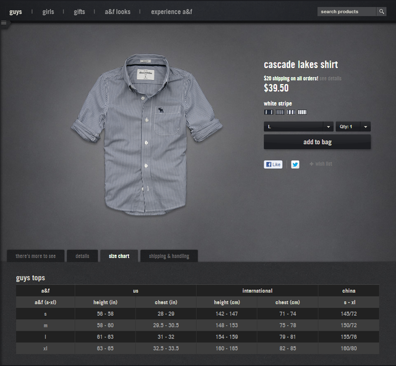Viewport: 396px width, 366px height.
Task: Open the shipping & handling tab
Action: (x=169, y=256)
